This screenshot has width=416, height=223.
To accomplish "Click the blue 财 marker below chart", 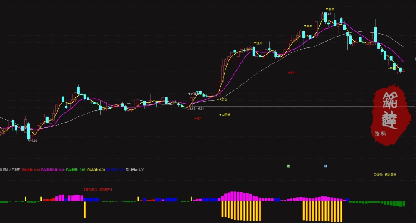I will tap(325, 166).
